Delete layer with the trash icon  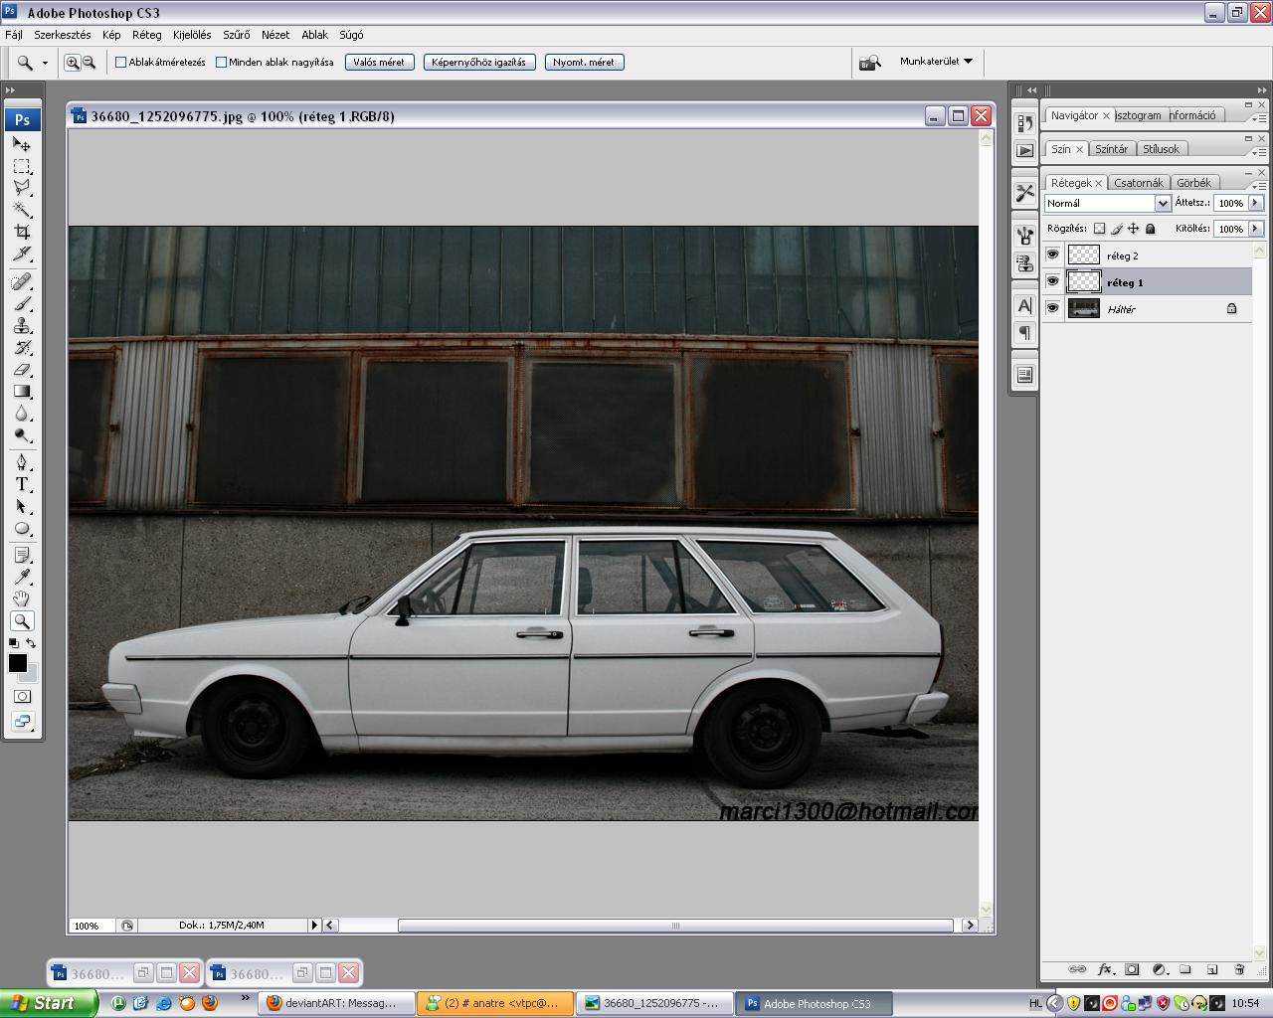[1239, 969]
